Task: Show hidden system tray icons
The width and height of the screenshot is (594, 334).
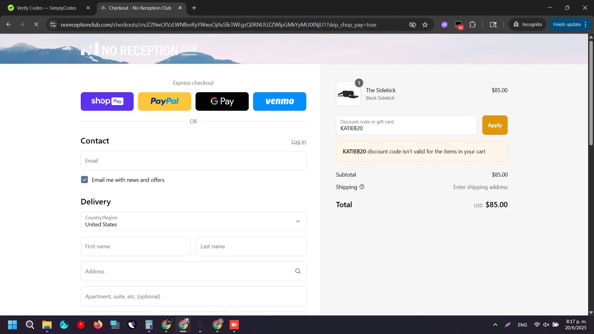Action: click(495, 325)
